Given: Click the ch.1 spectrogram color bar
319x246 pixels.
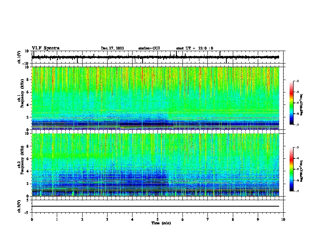Looking at the screenshot, I should tap(291, 103).
